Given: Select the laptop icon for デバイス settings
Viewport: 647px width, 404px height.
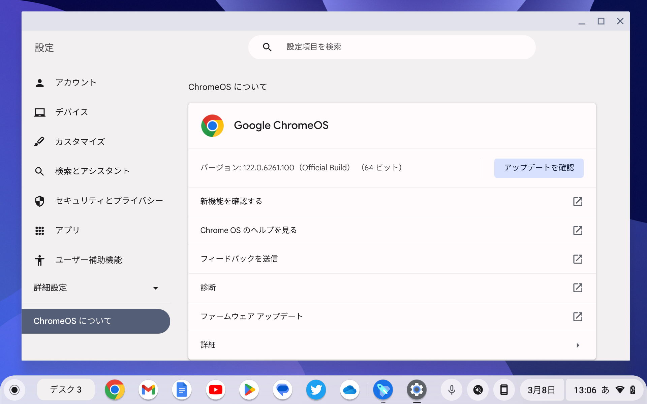Looking at the screenshot, I should click(40, 112).
